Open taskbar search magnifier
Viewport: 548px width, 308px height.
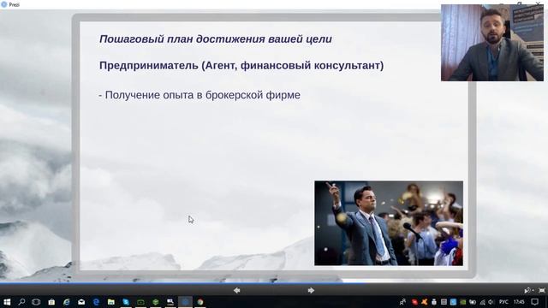click(21, 302)
